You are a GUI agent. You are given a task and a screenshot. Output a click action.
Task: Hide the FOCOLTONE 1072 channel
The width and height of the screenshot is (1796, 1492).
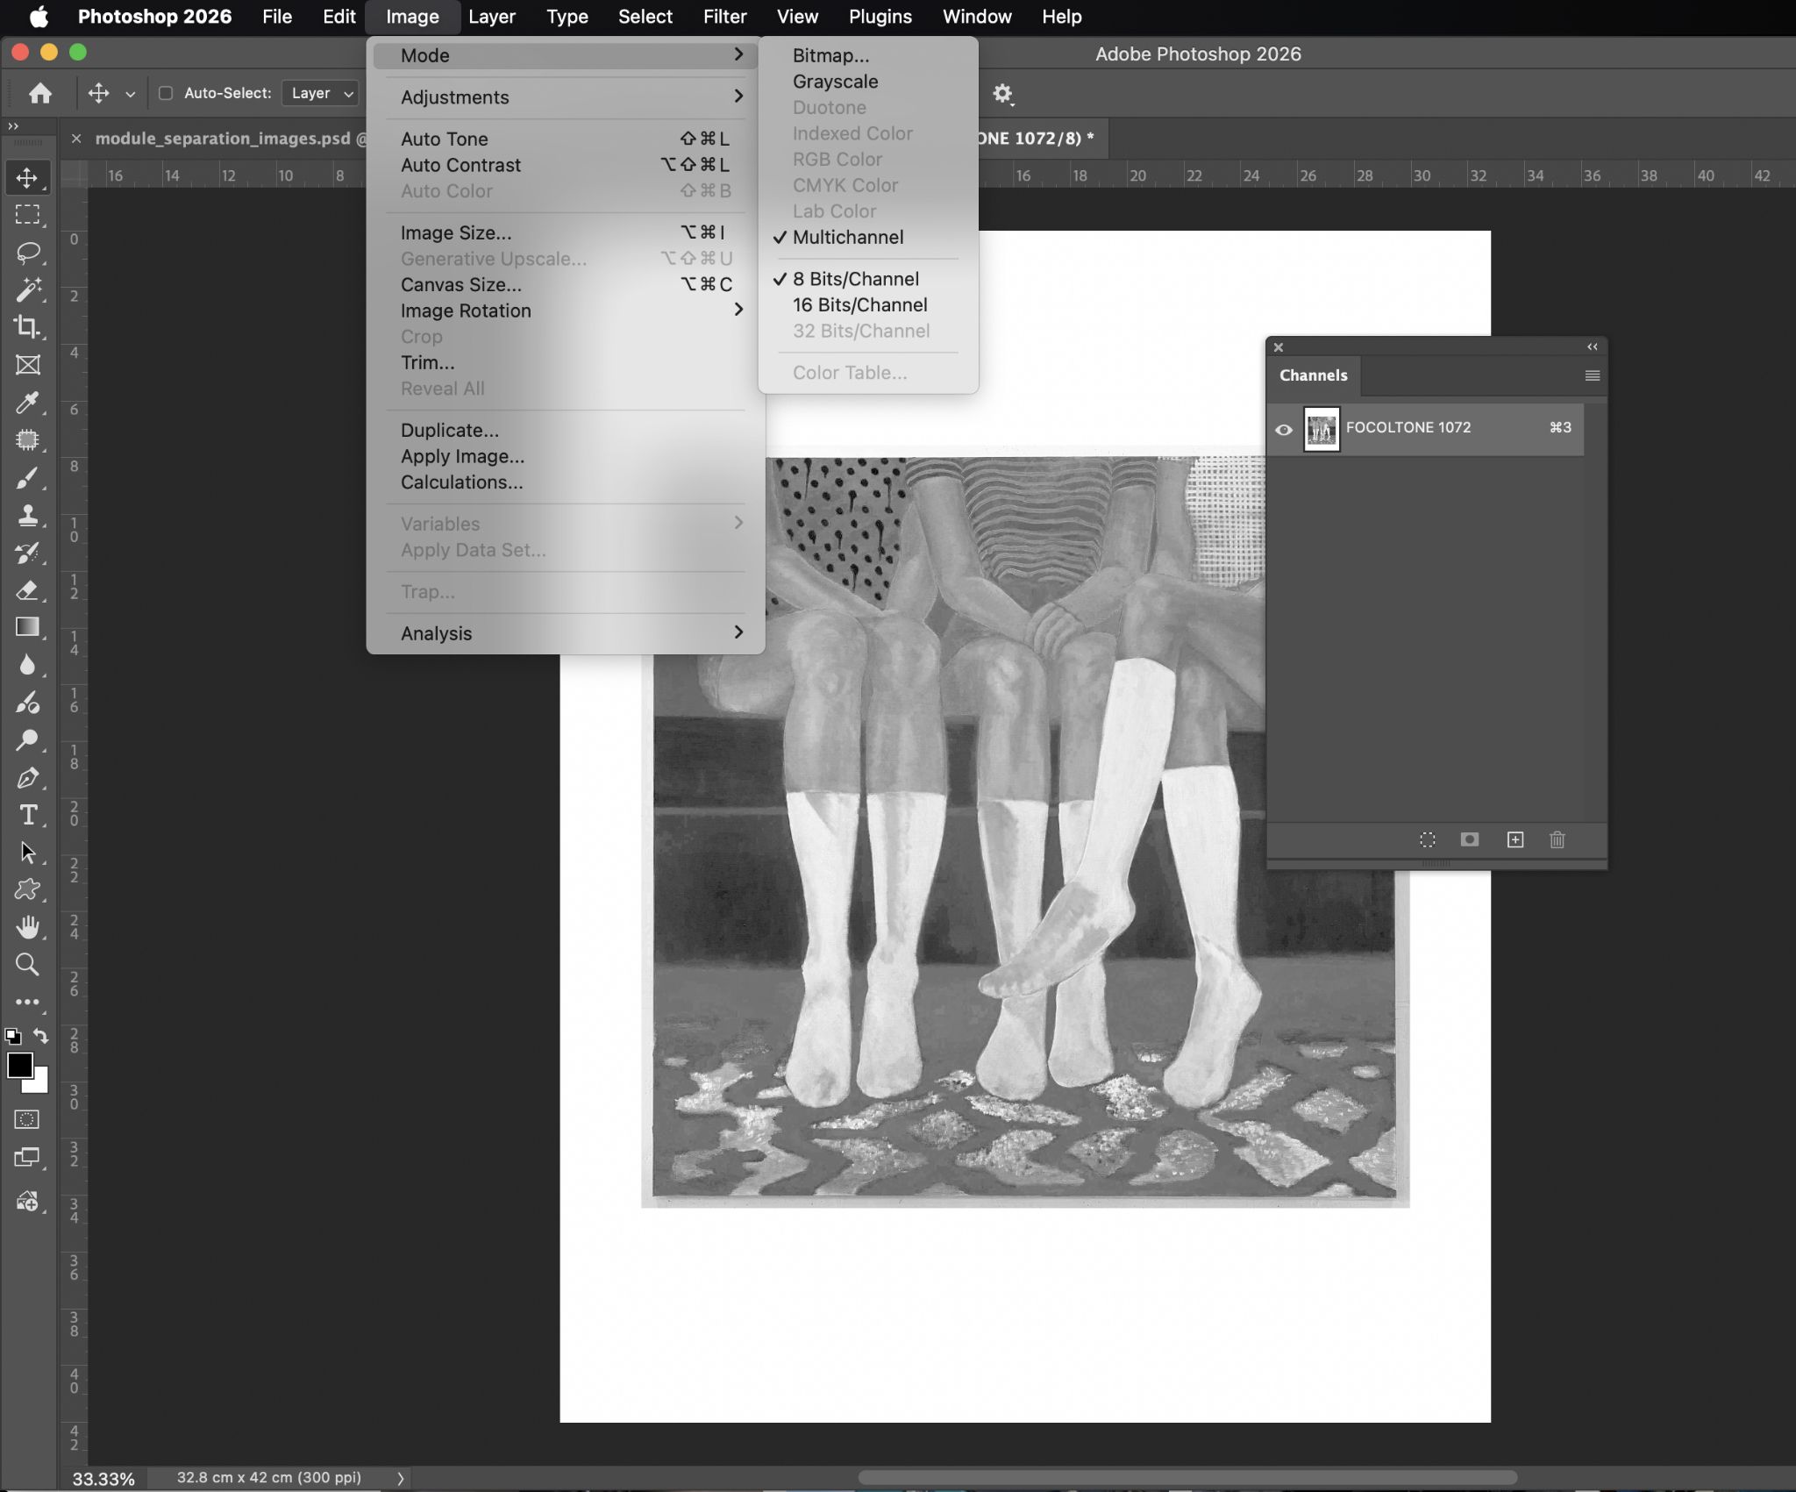point(1284,430)
